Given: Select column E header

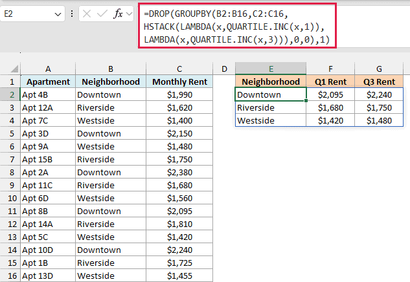Looking at the screenshot, I should coord(271,69).
